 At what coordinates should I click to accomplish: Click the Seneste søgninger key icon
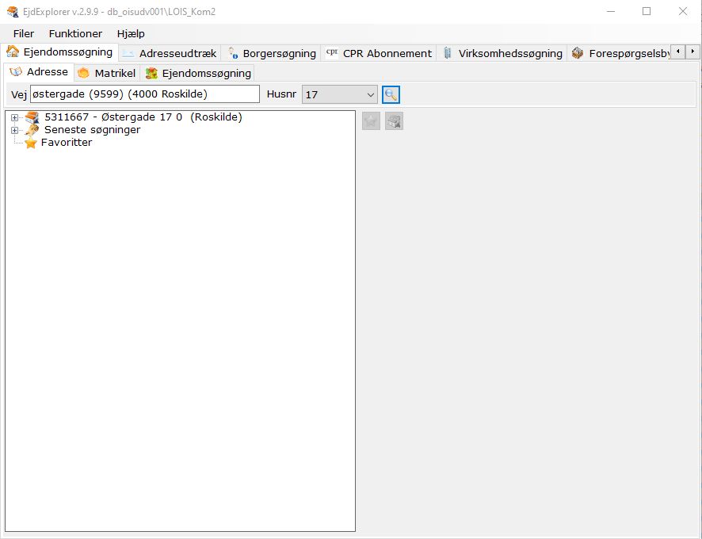(32, 130)
